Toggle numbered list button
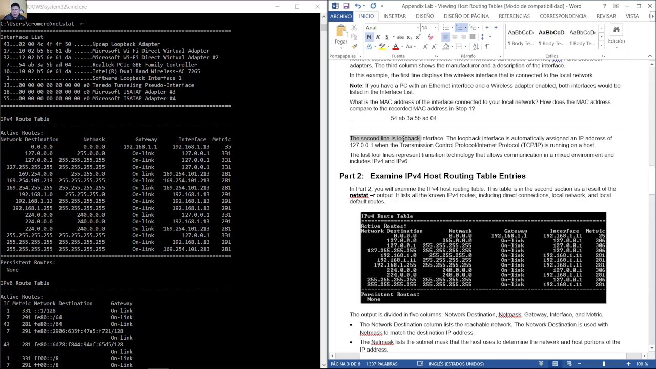This screenshot has height=369, width=656. (x=459, y=28)
